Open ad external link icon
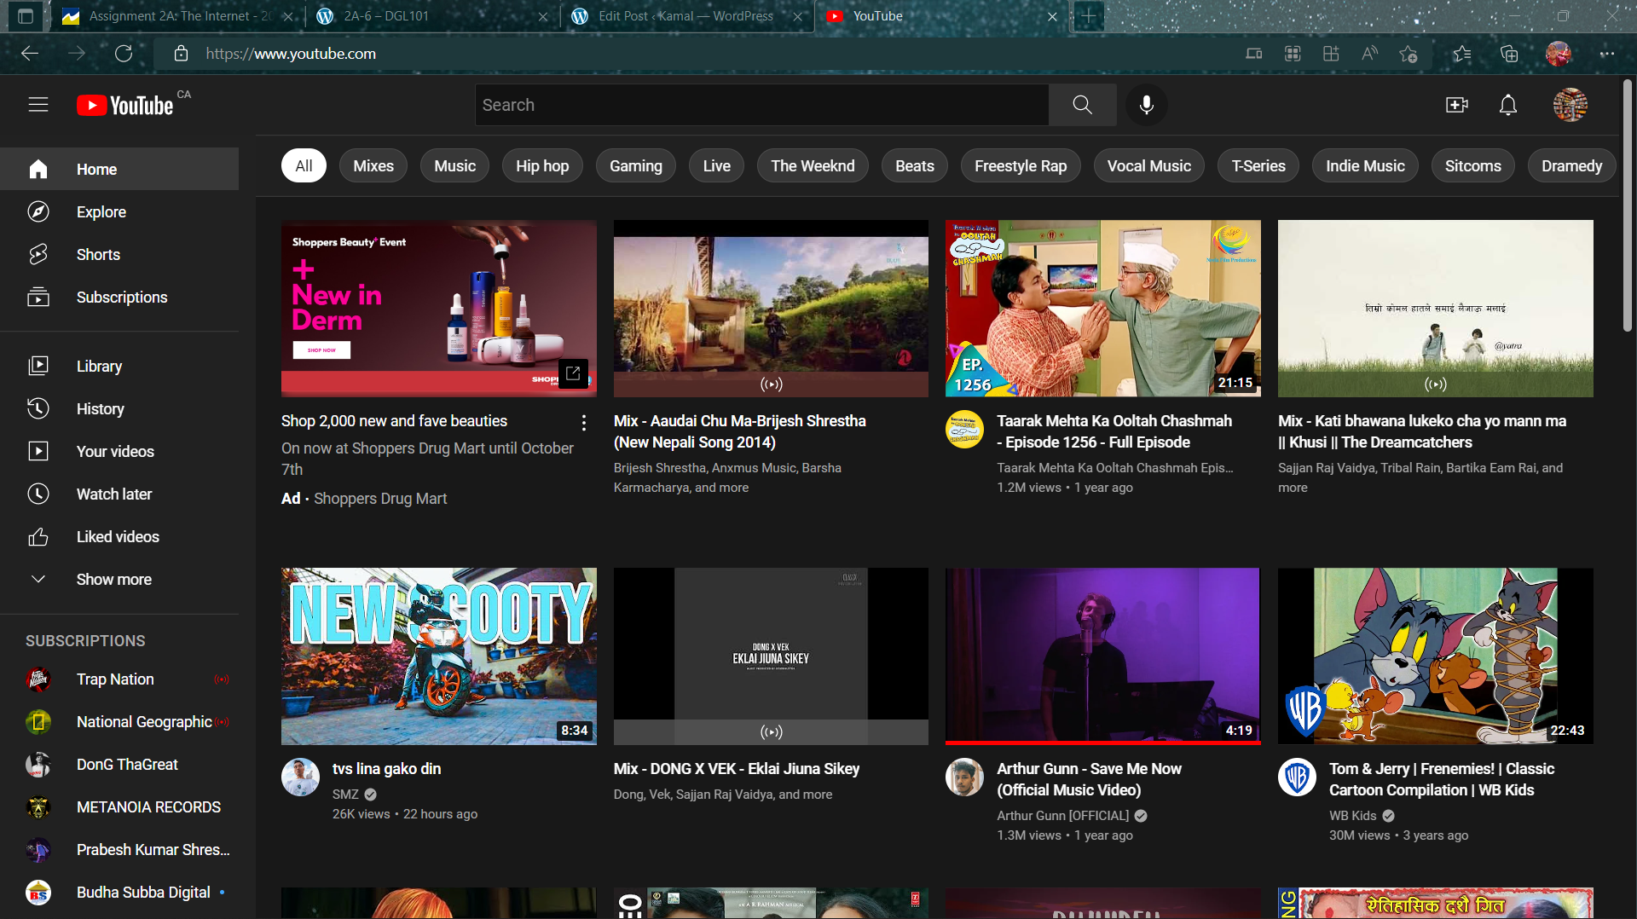Image resolution: width=1637 pixels, height=919 pixels. point(573,373)
